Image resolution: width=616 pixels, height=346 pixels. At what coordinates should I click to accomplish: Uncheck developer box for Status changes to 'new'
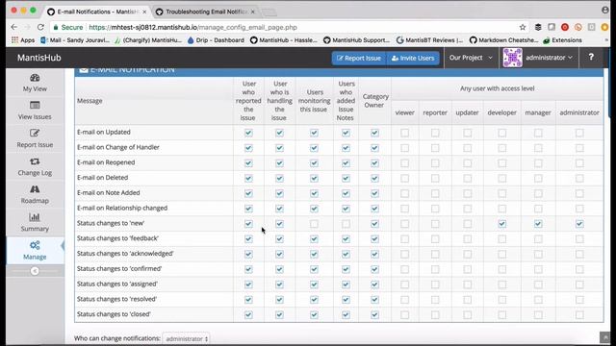pos(502,224)
